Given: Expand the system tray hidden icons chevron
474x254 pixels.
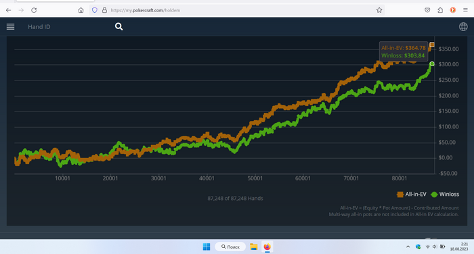Looking at the screenshot, I should pos(408,247).
